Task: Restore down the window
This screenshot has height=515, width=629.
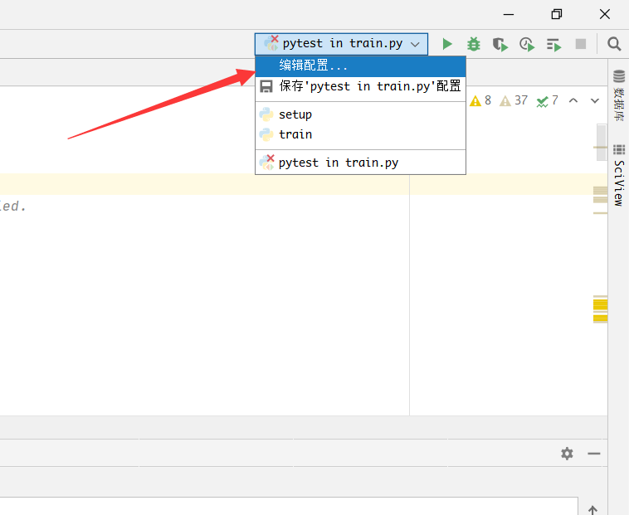Action: tap(557, 14)
